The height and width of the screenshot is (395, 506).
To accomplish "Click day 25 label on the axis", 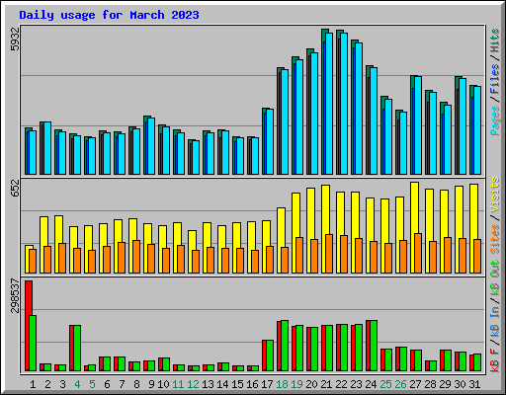I will click(x=385, y=384).
